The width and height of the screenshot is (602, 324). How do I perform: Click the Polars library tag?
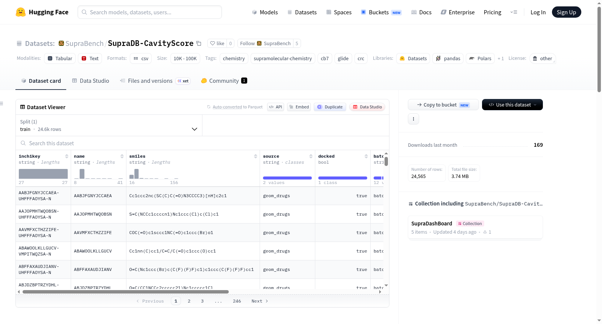point(480,58)
